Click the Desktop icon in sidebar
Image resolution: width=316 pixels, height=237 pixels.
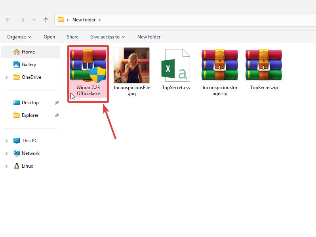(17, 103)
